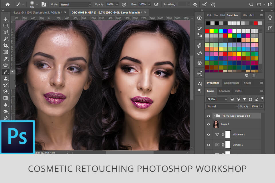This screenshot has width=275, height=183.
Task: Toggle pressure for opacity
Action: (124, 4)
